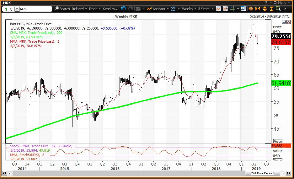Click the blue Undo arrow icon
The width and height of the screenshot is (294, 179).
click(123, 8)
